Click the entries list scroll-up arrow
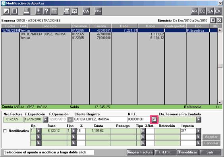224x157 pixels. pos(220,30)
